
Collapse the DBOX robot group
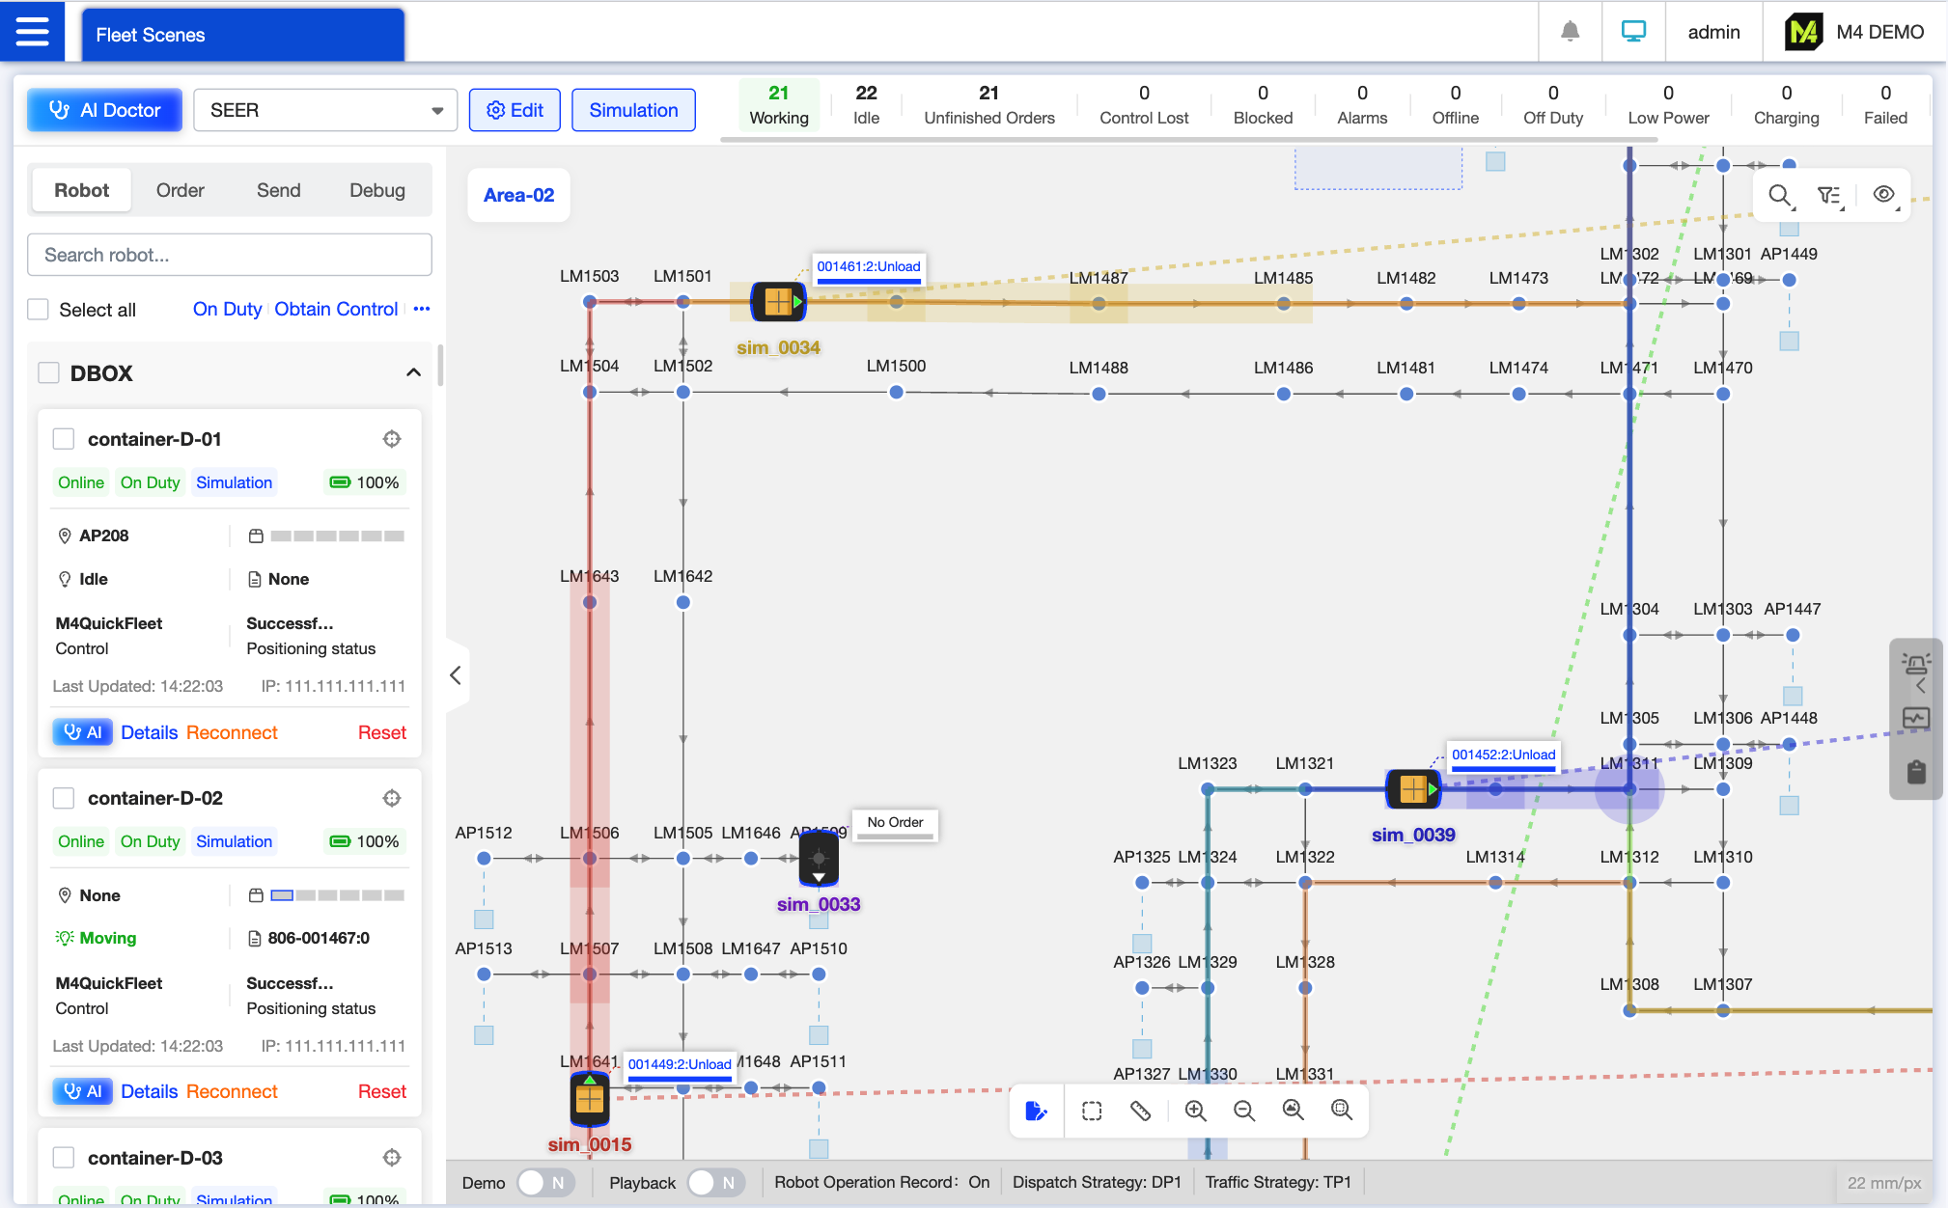413,373
